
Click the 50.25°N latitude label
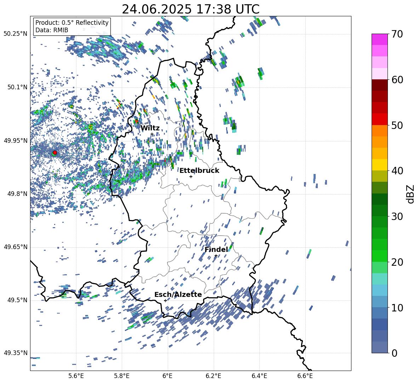(x=16, y=34)
